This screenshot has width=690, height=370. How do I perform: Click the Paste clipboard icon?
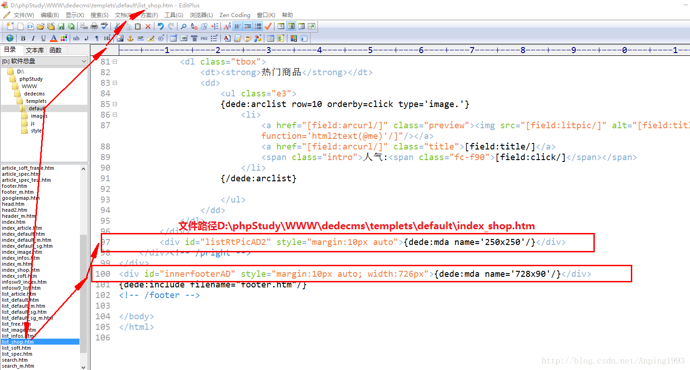click(x=138, y=26)
